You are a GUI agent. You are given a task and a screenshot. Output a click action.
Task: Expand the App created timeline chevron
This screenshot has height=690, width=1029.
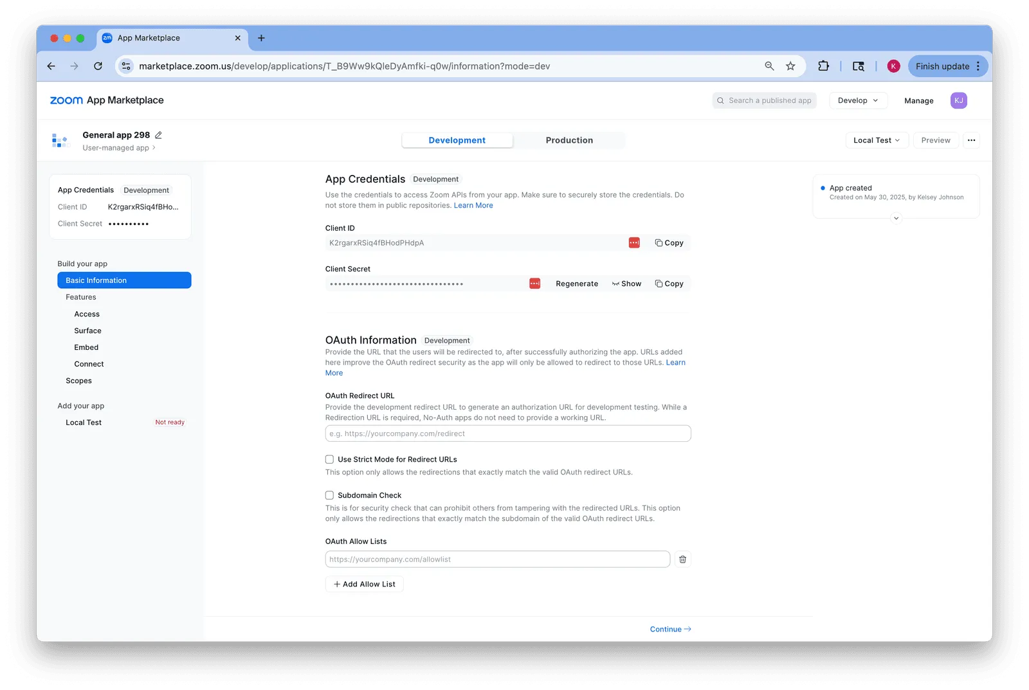pyautogui.click(x=896, y=219)
